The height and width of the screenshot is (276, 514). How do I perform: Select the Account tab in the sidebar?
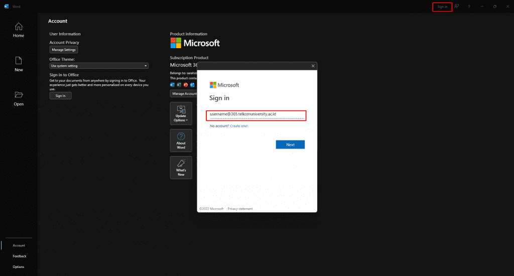(x=19, y=245)
